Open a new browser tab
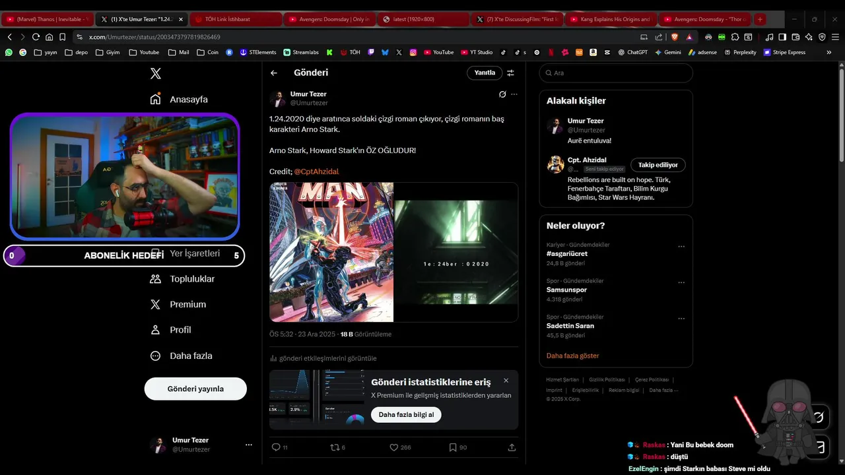Screen dimensions: 845x475 pyautogui.click(x=760, y=19)
